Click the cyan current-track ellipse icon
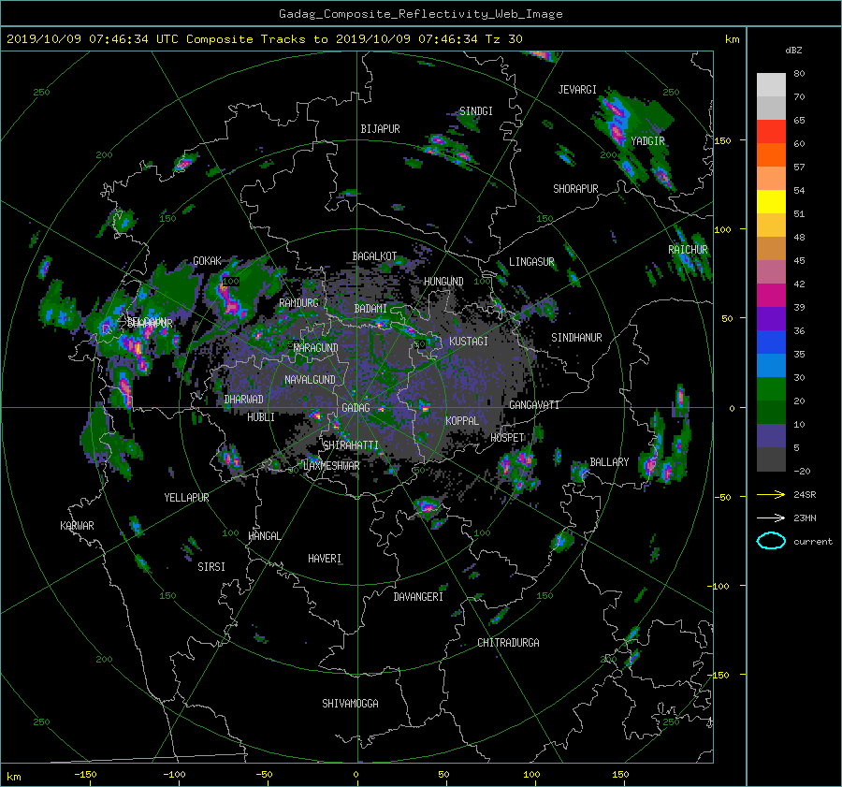Screen dimensions: 842x787 [771, 541]
